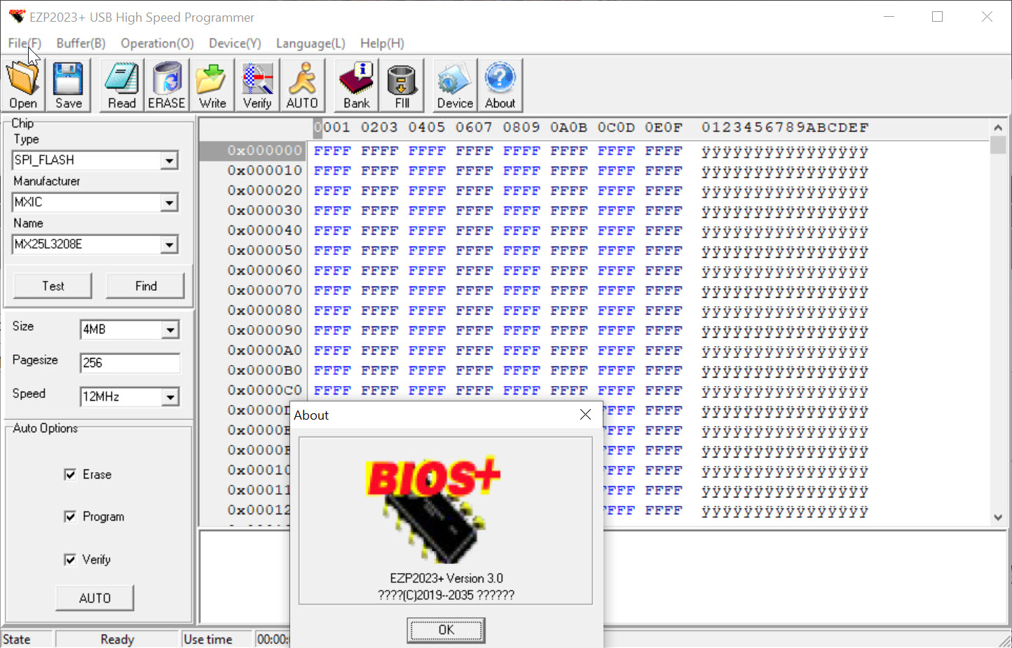Expand the Speed dropdown
The width and height of the screenshot is (1012, 648).
pos(170,397)
